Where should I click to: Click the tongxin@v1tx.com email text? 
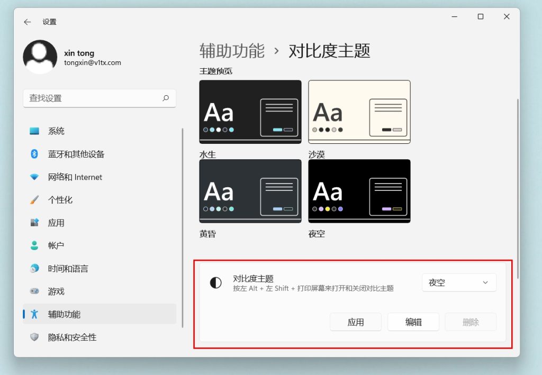(93, 63)
